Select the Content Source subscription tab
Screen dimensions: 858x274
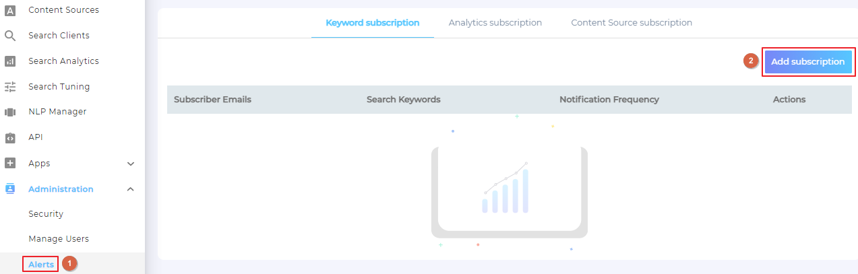(x=632, y=23)
